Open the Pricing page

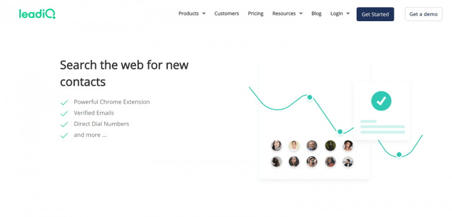(255, 14)
